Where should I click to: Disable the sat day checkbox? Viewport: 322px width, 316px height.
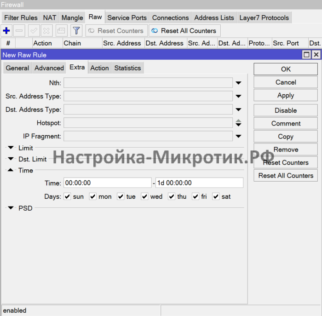pyautogui.click(x=216, y=196)
